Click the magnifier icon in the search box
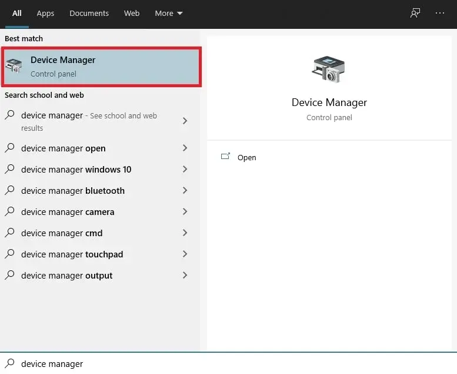Image resolution: width=457 pixels, height=374 pixels. [9, 363]
